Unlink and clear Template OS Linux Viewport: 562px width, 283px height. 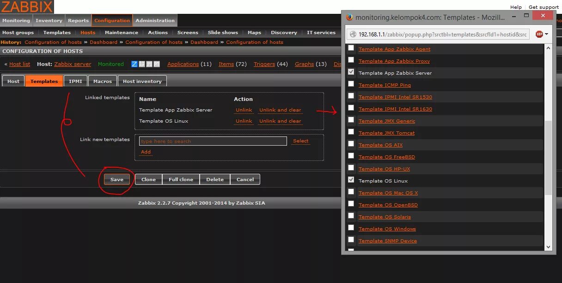280,121
